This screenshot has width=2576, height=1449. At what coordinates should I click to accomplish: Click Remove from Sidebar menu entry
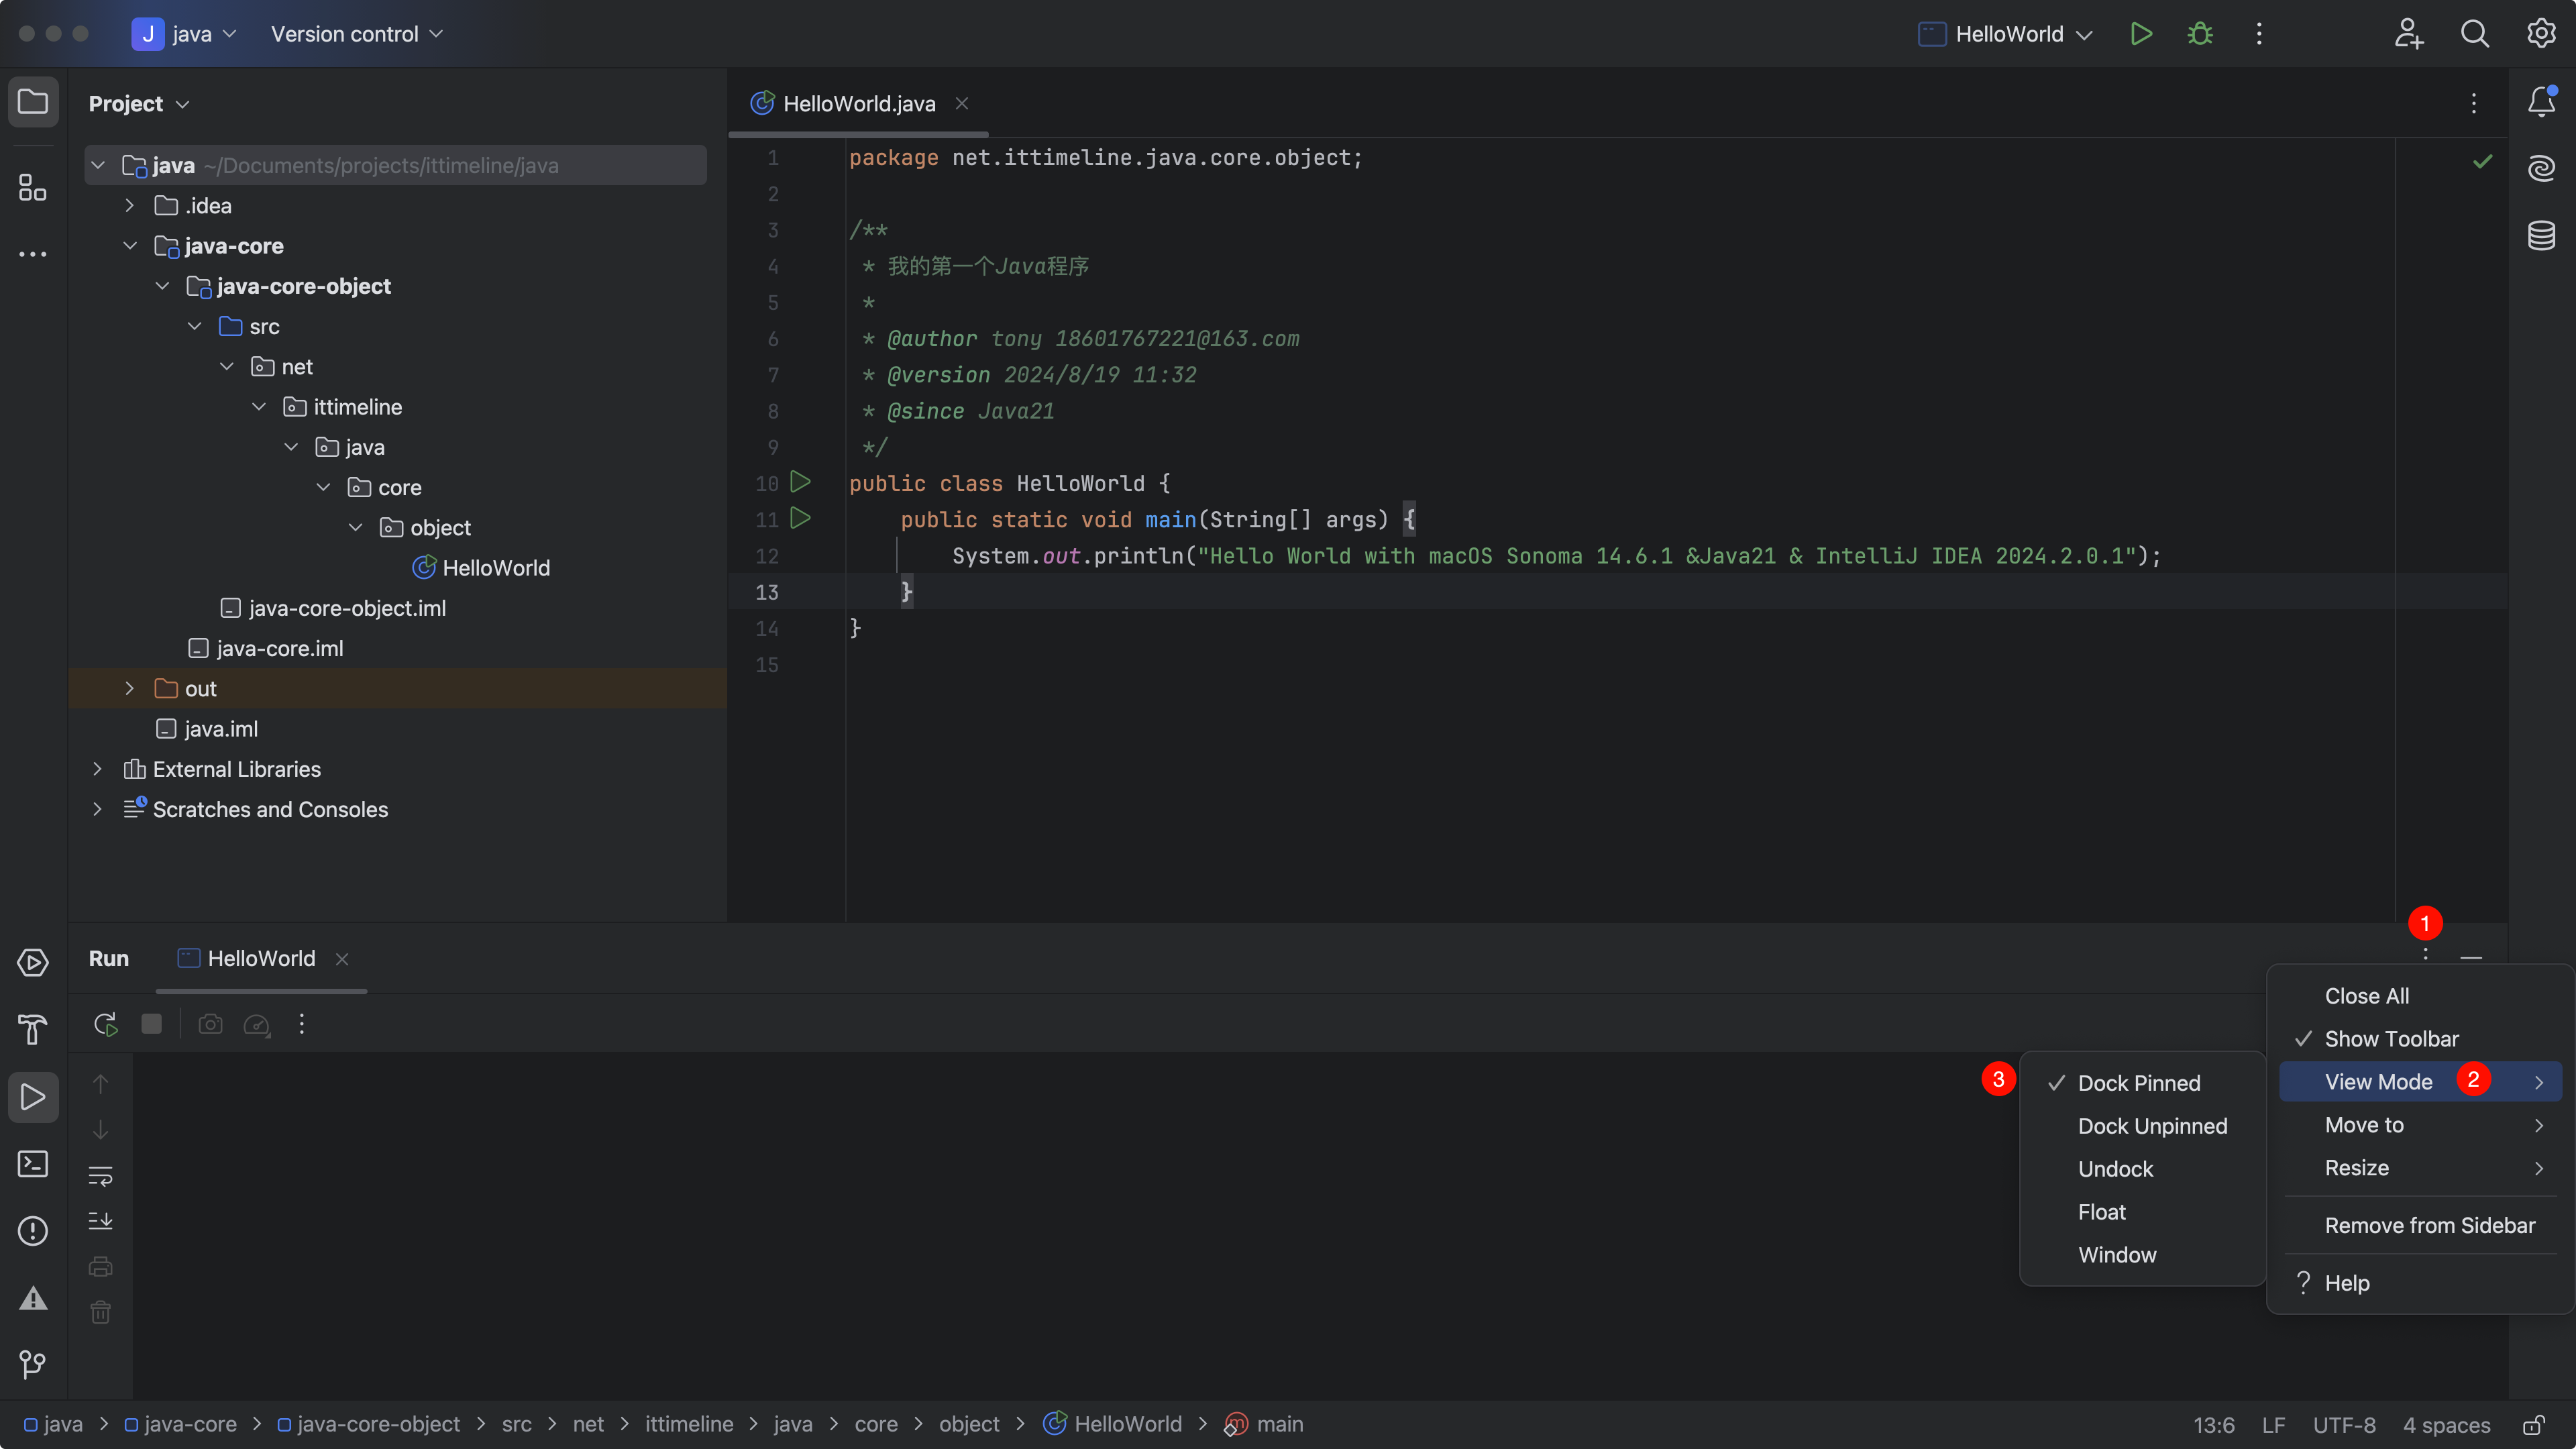pyautogui.click(x=2429, y=1225)
